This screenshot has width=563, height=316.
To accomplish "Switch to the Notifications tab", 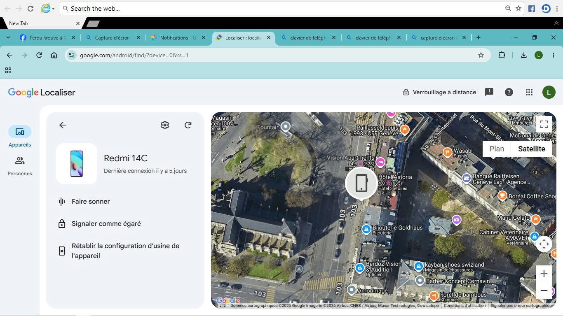I will click(178, 37).
